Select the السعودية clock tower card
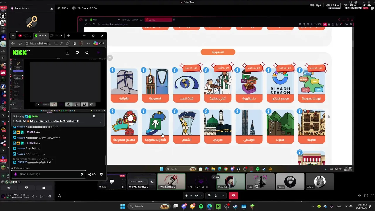 coord(155,85)
